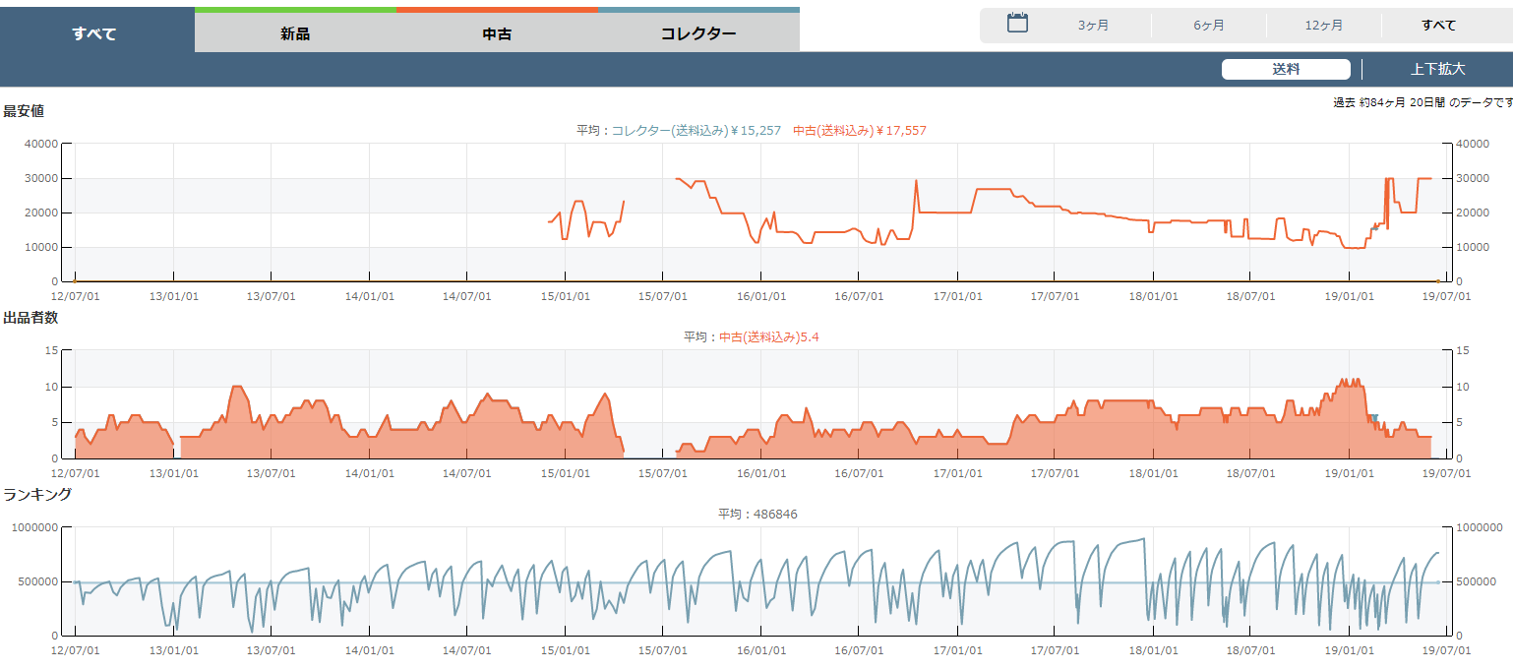Screen dimensions: 1513x670
Task: Select the 6ヶ月 period option
Action: (x=1208, y=26)
